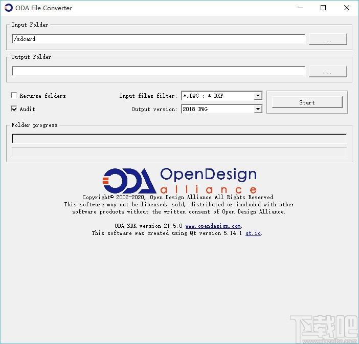Minimize the ODA File Converter window

[300, 8]
